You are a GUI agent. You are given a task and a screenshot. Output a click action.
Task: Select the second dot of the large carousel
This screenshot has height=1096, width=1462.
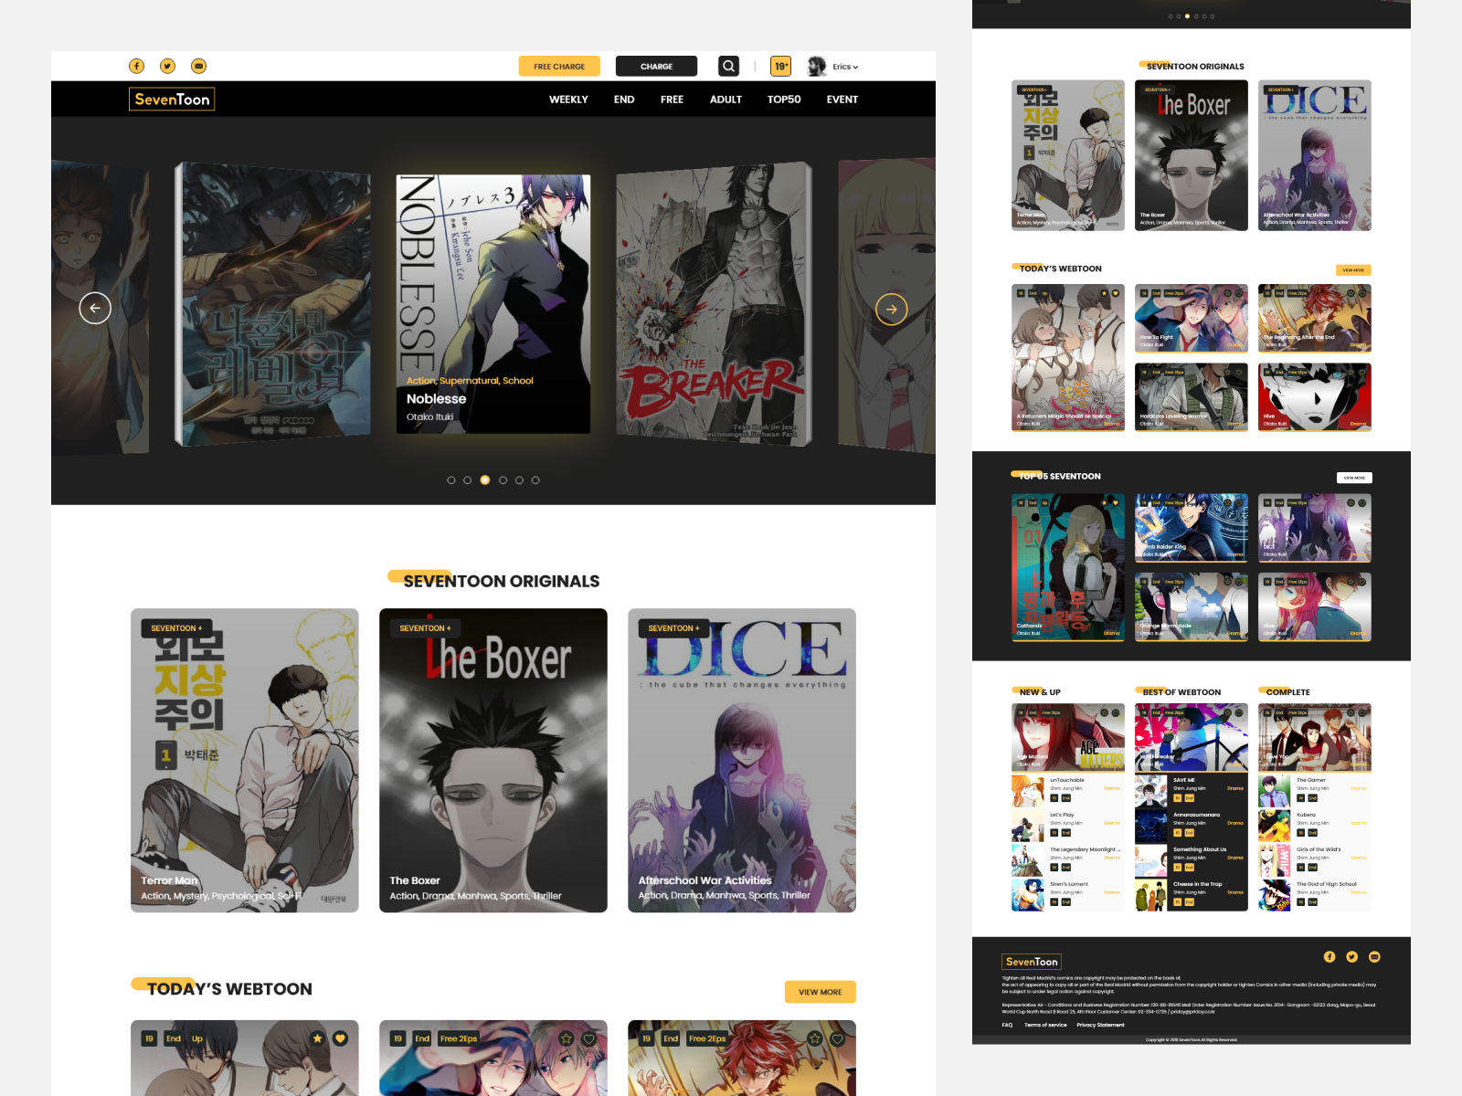coord(468,479)
